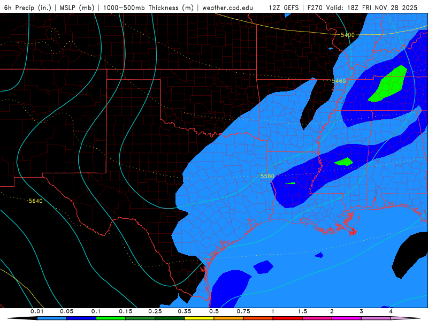Image resolution: width=428 pixels, height=321 pixels.
Task: Click the '12Z GEFS' model run label
Action: 284,7
